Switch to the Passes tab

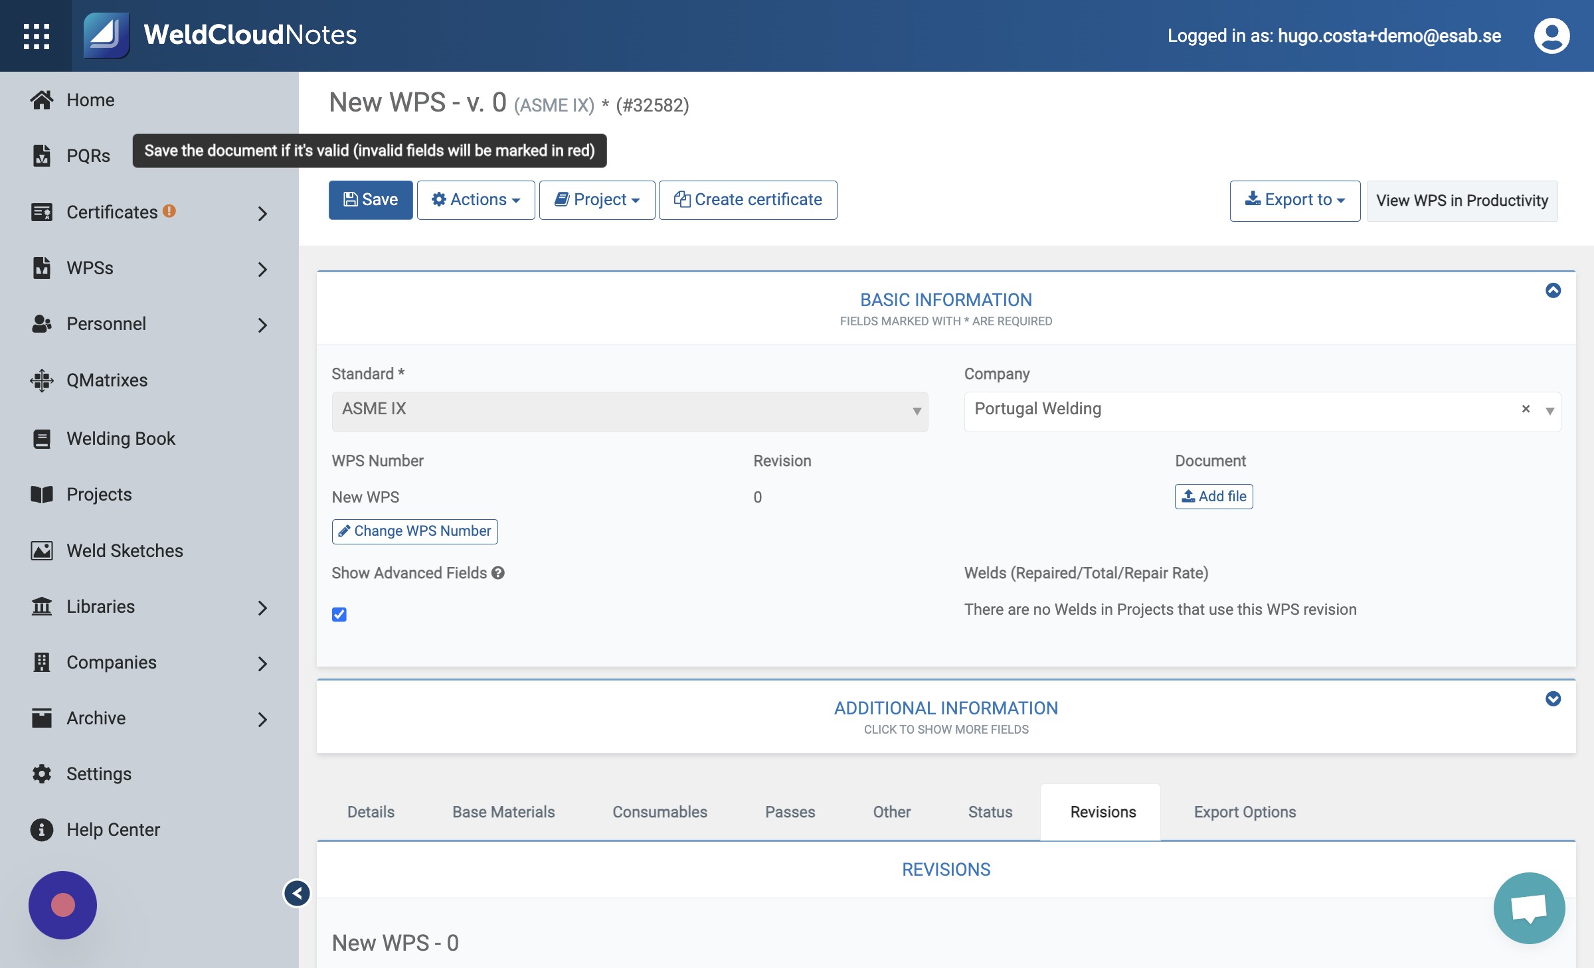pyautogui.click(x=790, y=812)
